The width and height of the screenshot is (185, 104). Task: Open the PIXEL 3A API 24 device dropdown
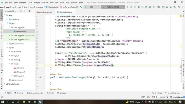point(113,7)
